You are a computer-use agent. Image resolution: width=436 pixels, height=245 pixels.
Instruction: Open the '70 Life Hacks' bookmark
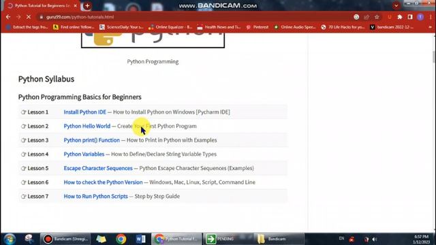pos(343,27)
